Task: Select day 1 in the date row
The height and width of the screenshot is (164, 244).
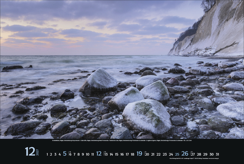Action: [x=47, y=154]
